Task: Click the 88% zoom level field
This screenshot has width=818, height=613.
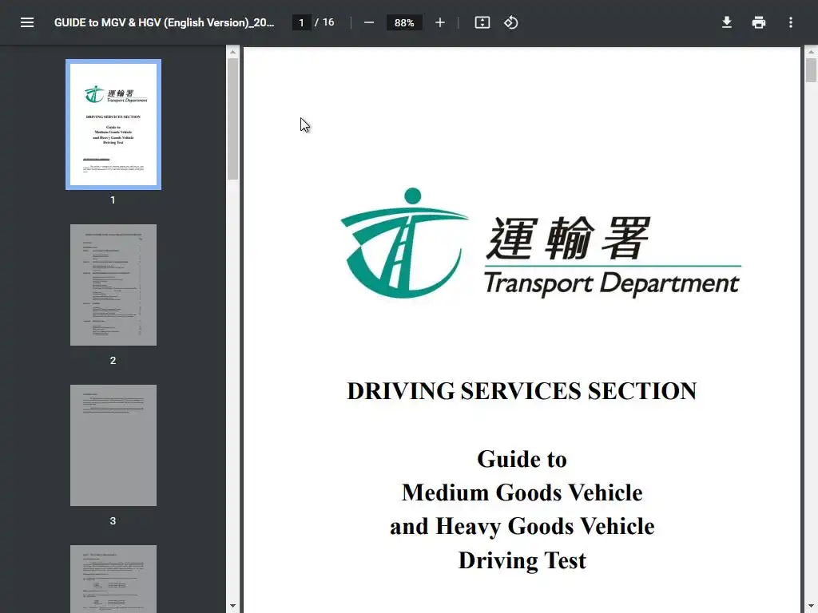Action: coord(404,22)
